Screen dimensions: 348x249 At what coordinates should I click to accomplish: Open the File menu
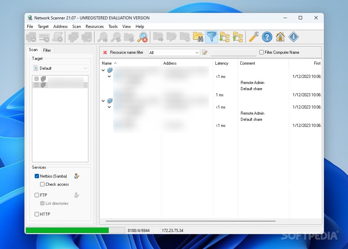[x=30, y=27]
